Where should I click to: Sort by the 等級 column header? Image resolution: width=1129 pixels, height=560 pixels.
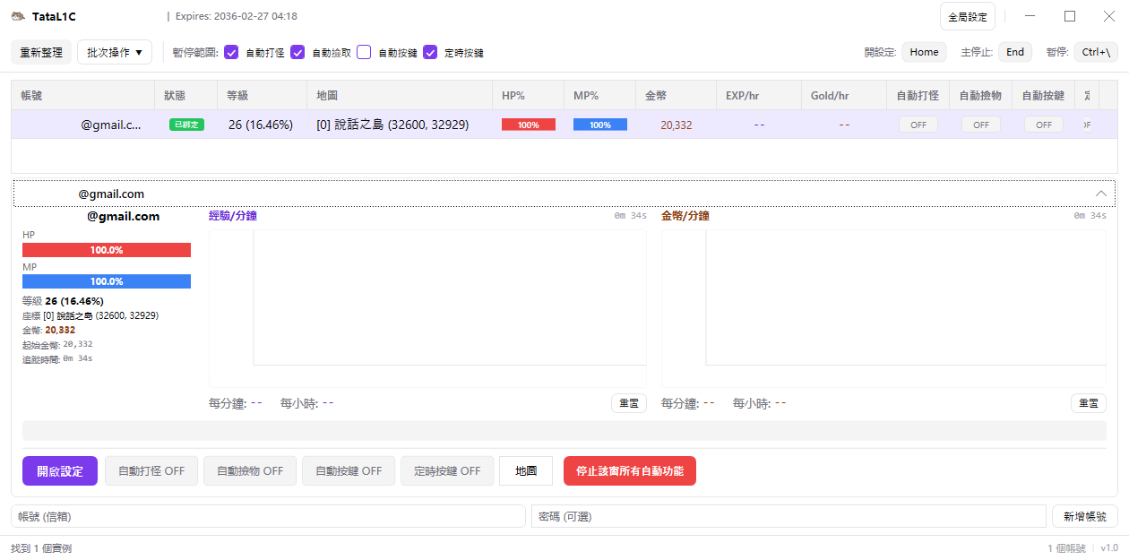click(237, 95)
